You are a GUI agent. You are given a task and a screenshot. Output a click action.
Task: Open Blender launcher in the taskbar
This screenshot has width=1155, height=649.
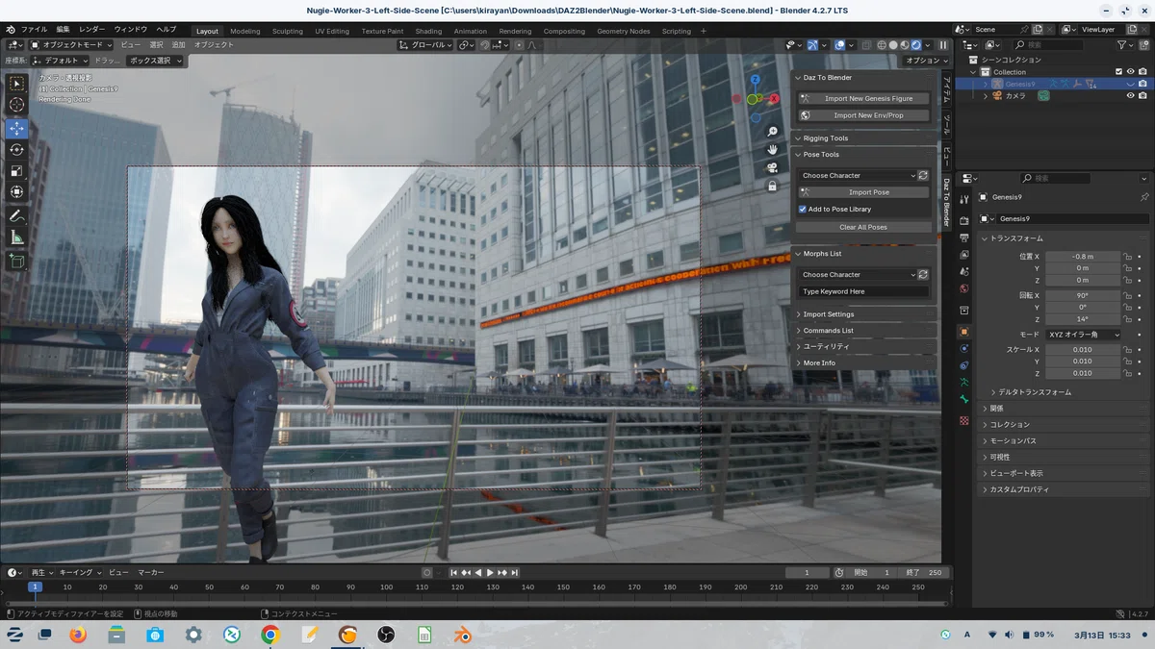coord(463,635)
